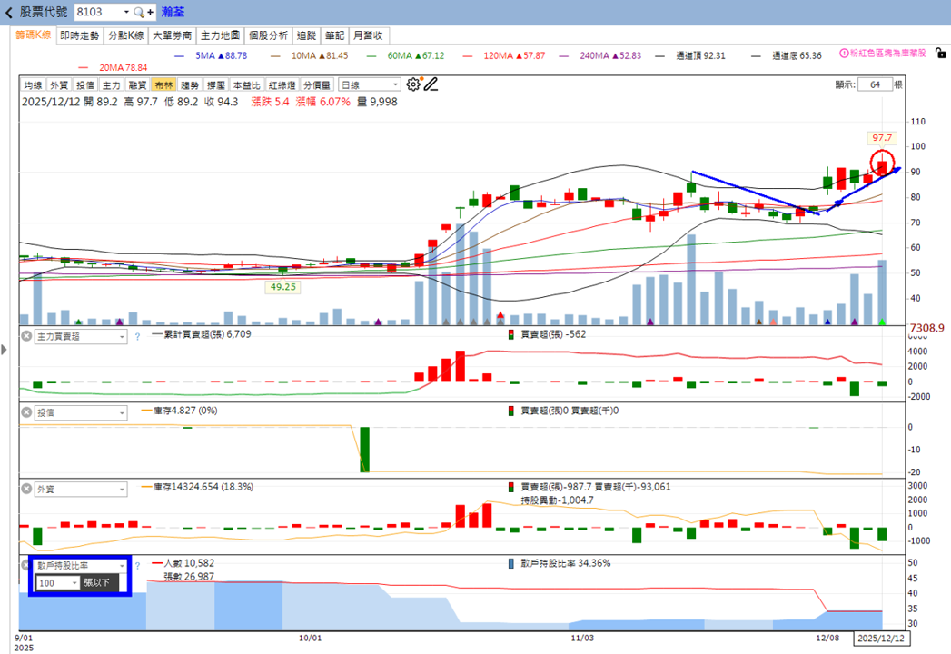The image size is (951, 654).
Task: Switch to the 即時走勢 tab
Action: (x=79, y=35)
